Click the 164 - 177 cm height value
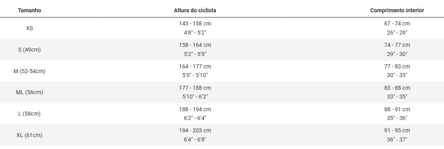This screenshot has height=149, width=444. pyautogui.click(x=195, y=67)
